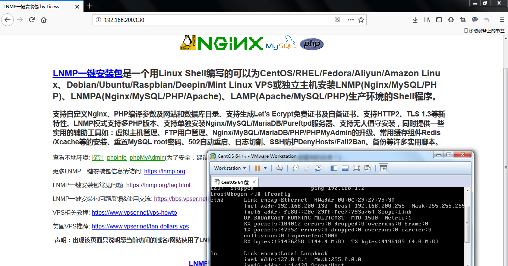Click 'HWaddr 00:0C:29:E7:79:3A' in terminal

[354, 200]
